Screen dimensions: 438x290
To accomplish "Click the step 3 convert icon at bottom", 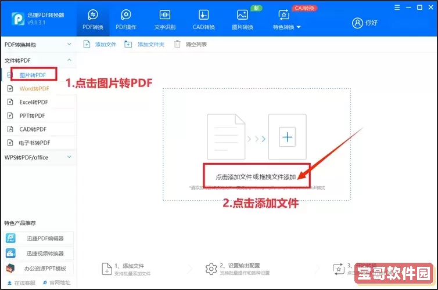I will click(x=339, y=269).
